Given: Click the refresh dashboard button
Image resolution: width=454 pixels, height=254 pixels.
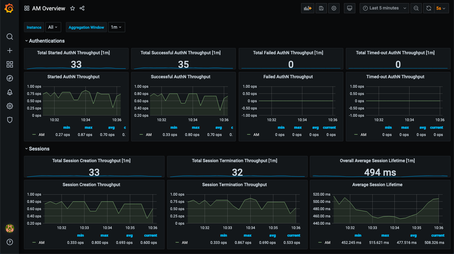Looking at the screenshot, I should (428, 8).
